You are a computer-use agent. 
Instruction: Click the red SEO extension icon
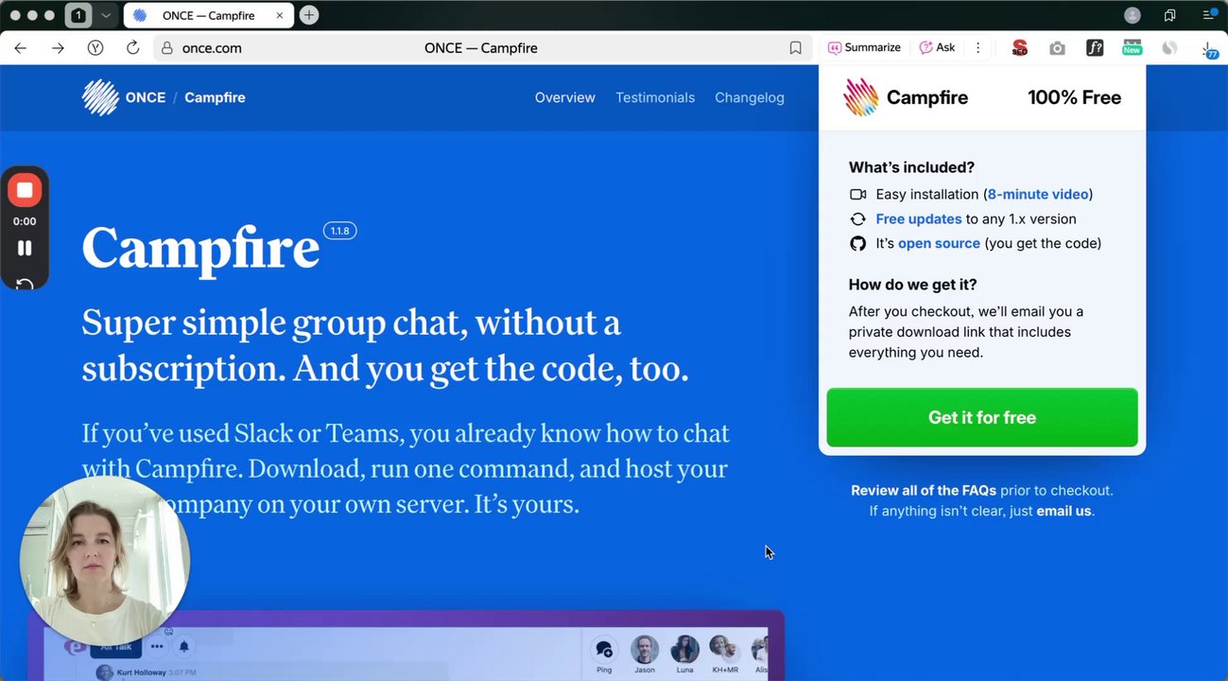tap(1019, 47)
